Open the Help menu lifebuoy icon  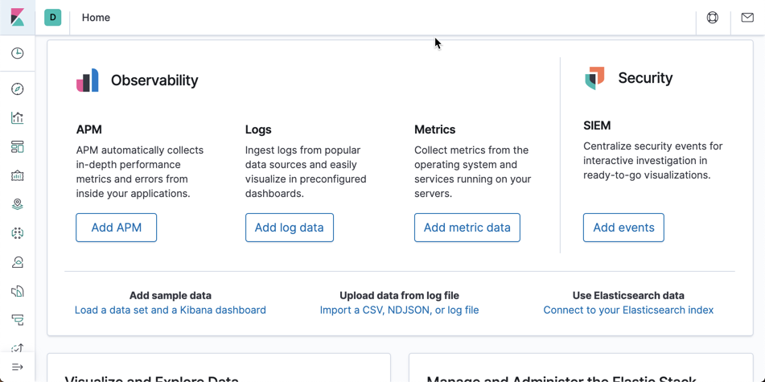713,18
